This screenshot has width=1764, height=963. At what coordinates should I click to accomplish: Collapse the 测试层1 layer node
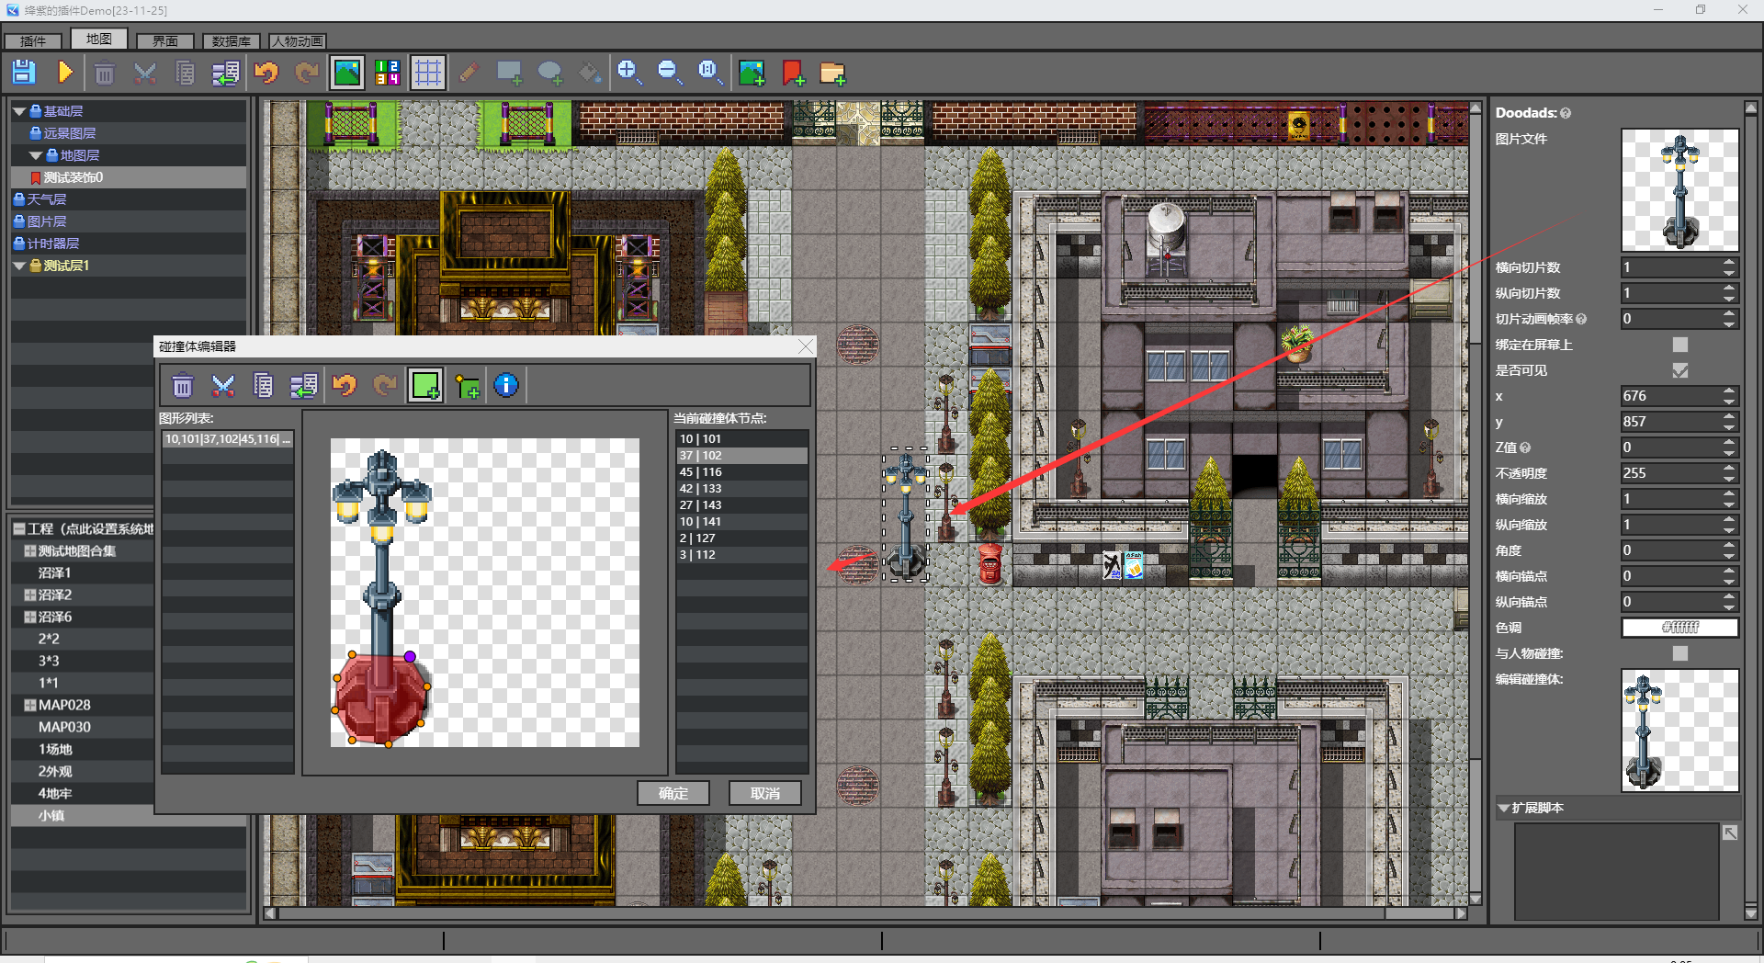pos(19,266)
